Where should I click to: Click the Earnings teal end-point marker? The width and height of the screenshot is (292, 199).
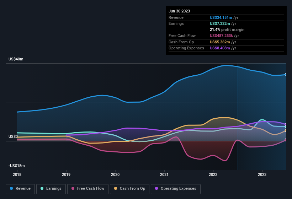[286, 127]
